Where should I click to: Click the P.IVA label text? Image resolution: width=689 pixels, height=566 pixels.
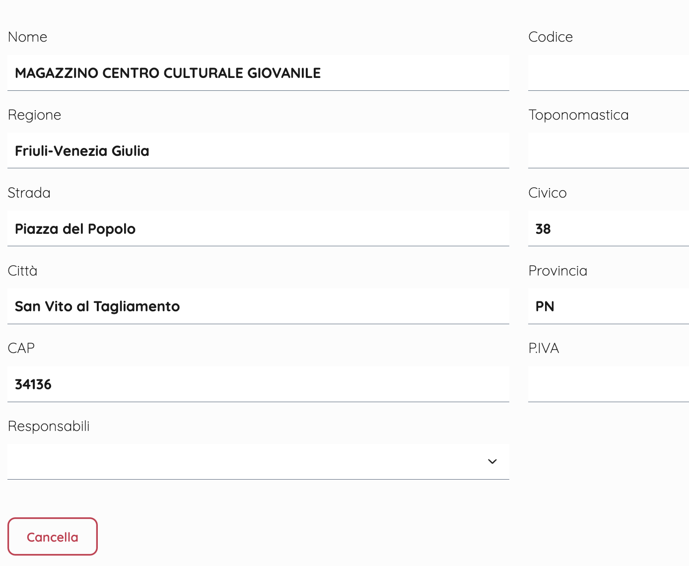tap(544, 349)
